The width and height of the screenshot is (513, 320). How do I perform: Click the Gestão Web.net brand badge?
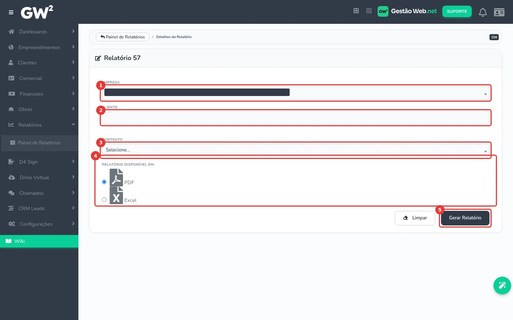click(x=407, y=11)
